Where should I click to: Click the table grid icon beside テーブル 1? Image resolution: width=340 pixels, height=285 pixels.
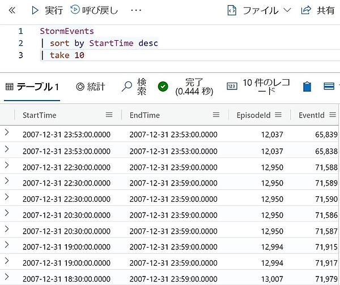click(x=9, y=87)
